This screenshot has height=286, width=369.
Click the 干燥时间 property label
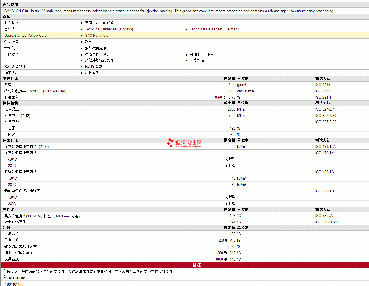pyautogui.click(x=12, y=240)
